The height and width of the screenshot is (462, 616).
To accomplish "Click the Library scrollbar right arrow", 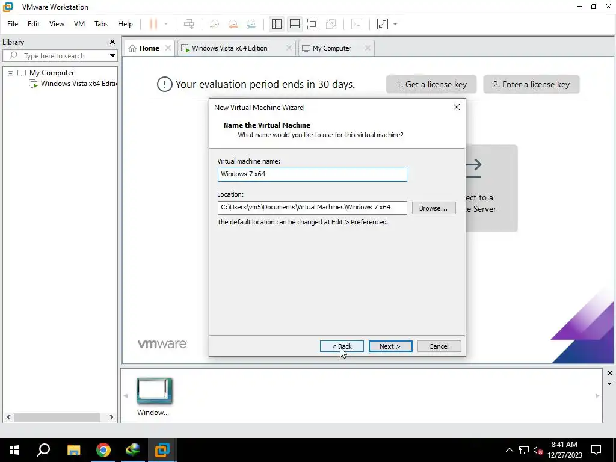I will click(111, 417).
